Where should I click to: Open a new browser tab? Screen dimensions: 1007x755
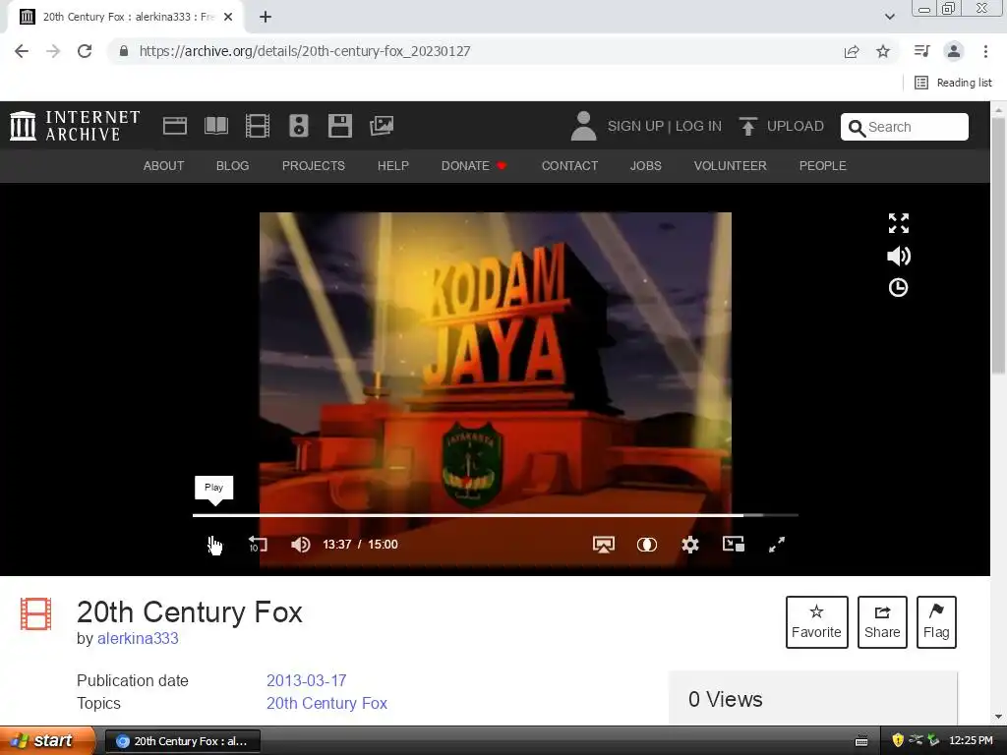[x=266, y=18]
